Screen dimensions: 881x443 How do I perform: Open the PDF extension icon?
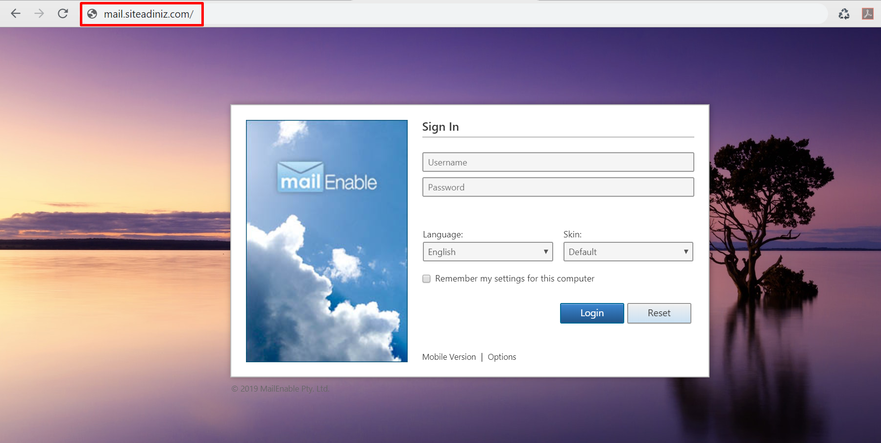tap(868, 14)
